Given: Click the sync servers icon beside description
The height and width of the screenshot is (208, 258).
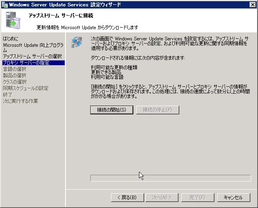Looking at the screenshot, I should 77,42.
